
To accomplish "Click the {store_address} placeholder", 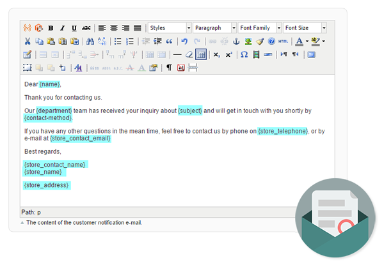I will tap(46, 185).
